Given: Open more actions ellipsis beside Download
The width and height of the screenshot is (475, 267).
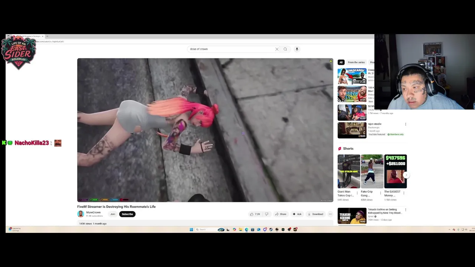Looking at the screenshot, I should click(330, 214).
